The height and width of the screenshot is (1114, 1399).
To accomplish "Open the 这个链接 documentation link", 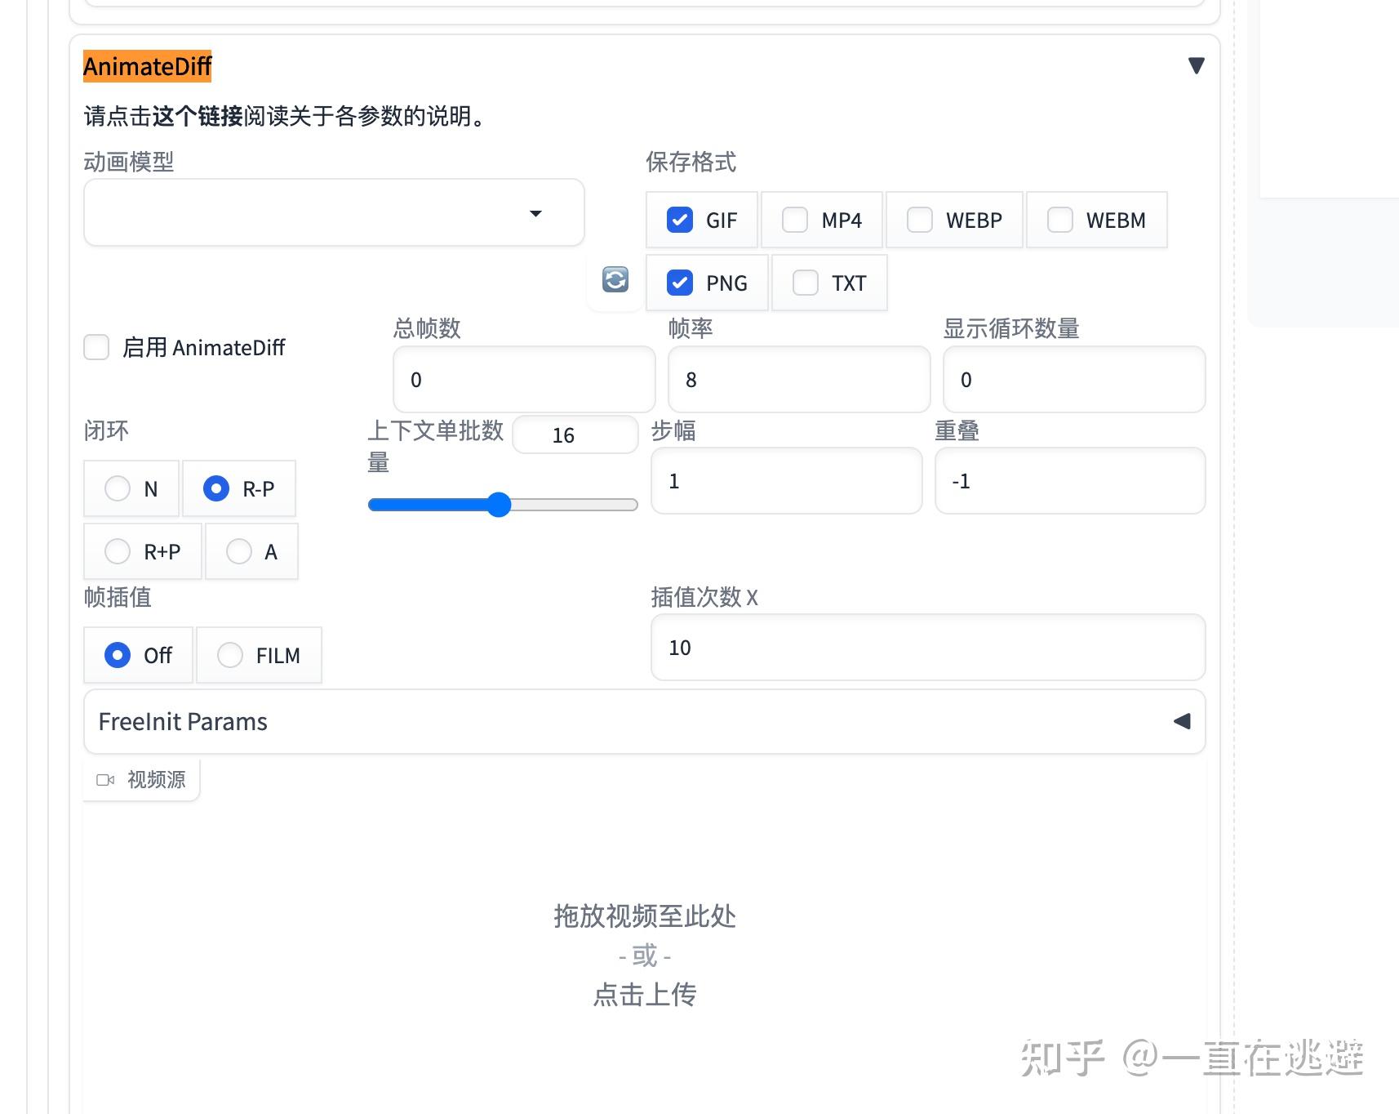I will (x=198, y=116).
